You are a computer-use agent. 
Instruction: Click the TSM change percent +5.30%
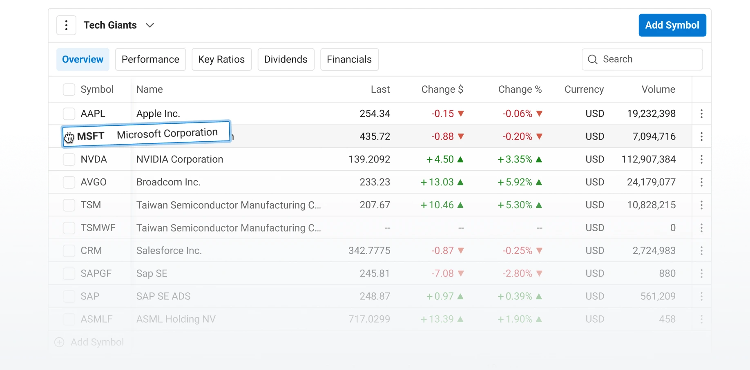click(515, 205)
